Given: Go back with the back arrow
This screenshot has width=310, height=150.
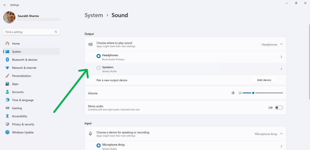Looking at the screenshot, I should pos(5,5).
